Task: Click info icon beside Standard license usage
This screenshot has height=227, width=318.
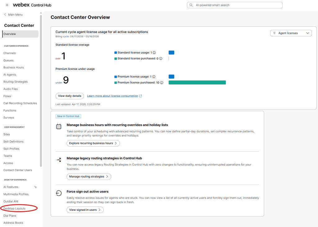Action: pyautogui.click(x=154, y=53)
